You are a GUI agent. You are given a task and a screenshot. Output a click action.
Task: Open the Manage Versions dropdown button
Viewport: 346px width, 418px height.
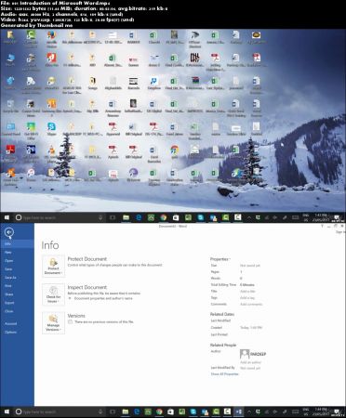click(x=53, y=323)
